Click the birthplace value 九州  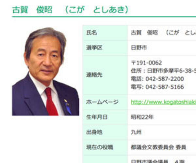tap(136, 132)
